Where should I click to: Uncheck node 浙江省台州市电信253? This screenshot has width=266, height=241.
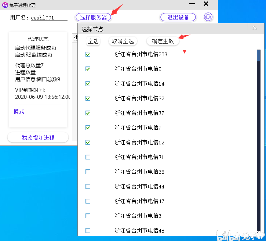pos(88,54)
